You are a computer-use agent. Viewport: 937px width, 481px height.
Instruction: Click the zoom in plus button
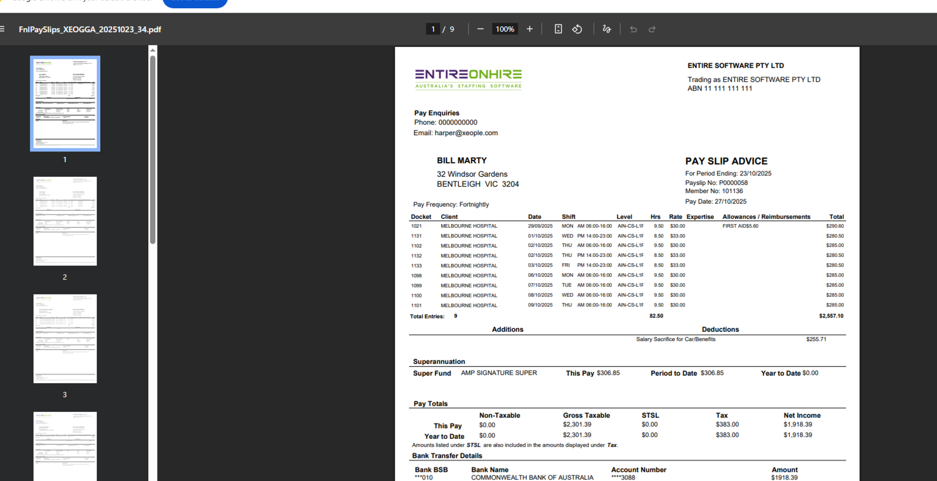pos(530,29)
